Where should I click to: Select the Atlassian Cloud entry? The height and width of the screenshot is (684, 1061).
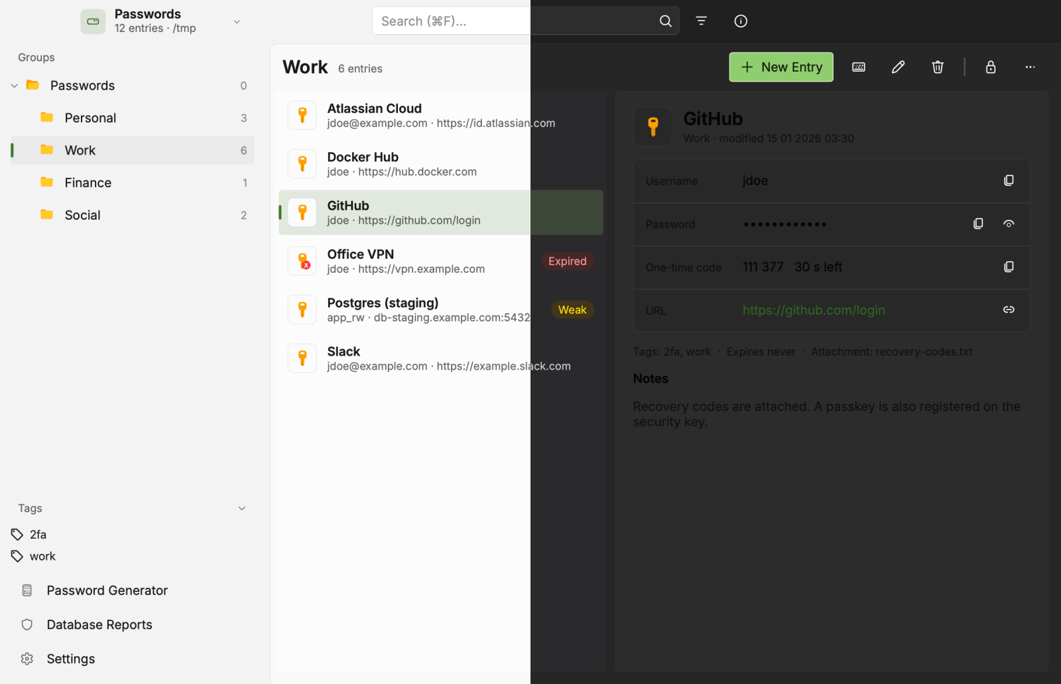(x=441, y=115)
